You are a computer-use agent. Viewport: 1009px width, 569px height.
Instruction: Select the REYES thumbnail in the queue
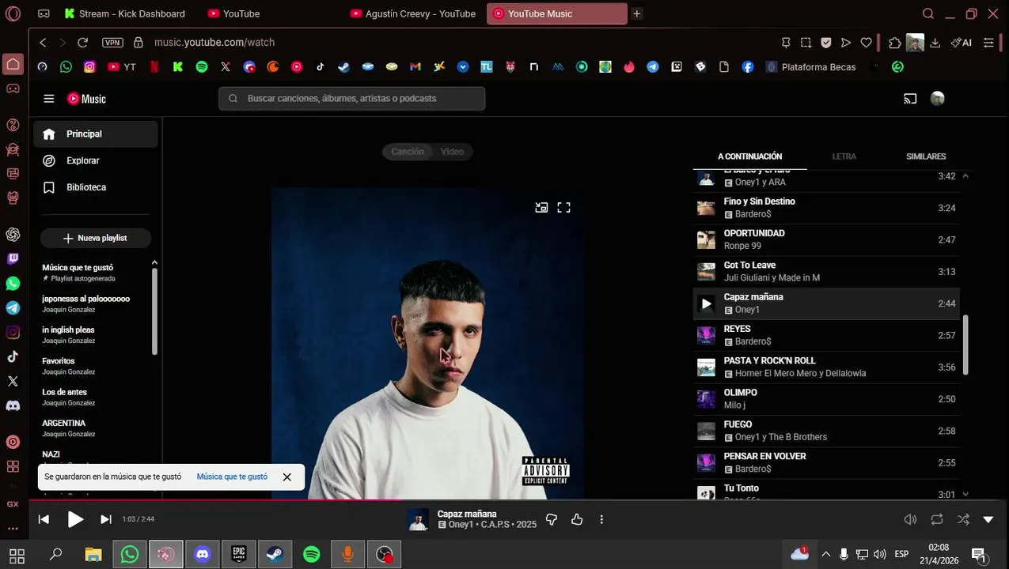(x=706, y=335)
